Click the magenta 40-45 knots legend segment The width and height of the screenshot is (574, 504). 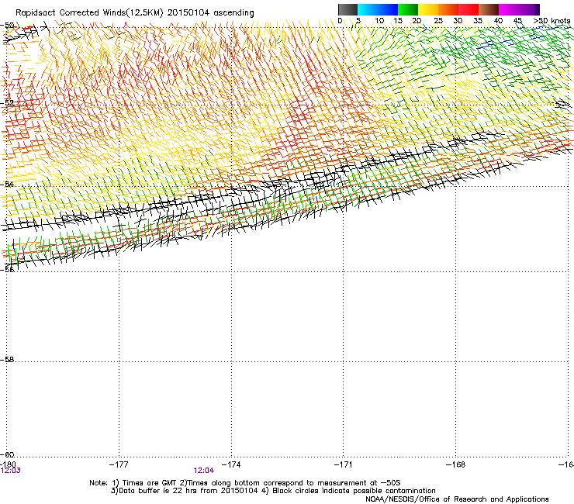(x=509, y=9)
